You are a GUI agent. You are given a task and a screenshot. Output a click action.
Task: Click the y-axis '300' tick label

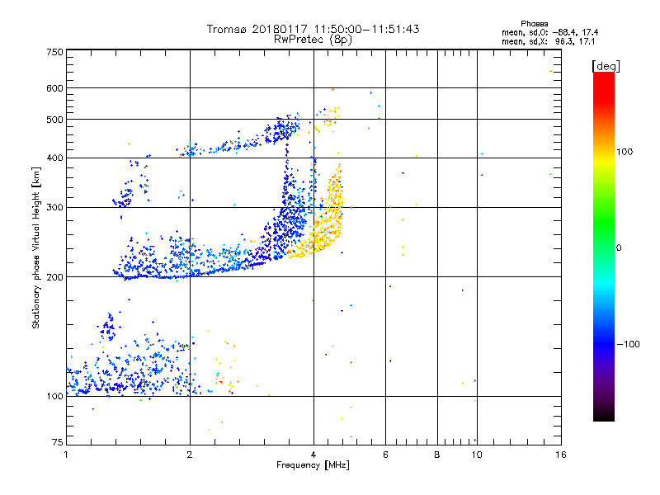[x=54, y=207]
